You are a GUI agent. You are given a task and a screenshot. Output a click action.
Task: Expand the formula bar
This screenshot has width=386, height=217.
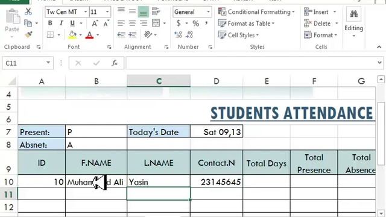click(379, 63)
